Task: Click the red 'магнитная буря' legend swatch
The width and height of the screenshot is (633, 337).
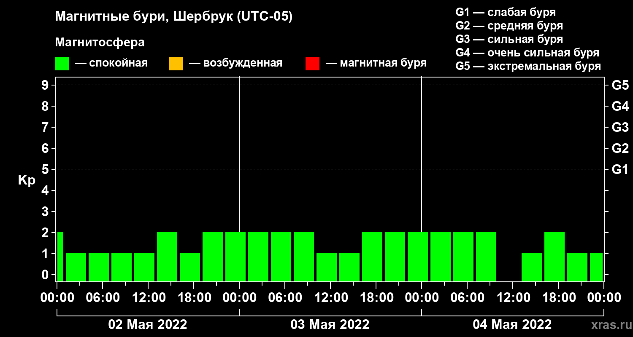Action: click(x=312, y=64)
